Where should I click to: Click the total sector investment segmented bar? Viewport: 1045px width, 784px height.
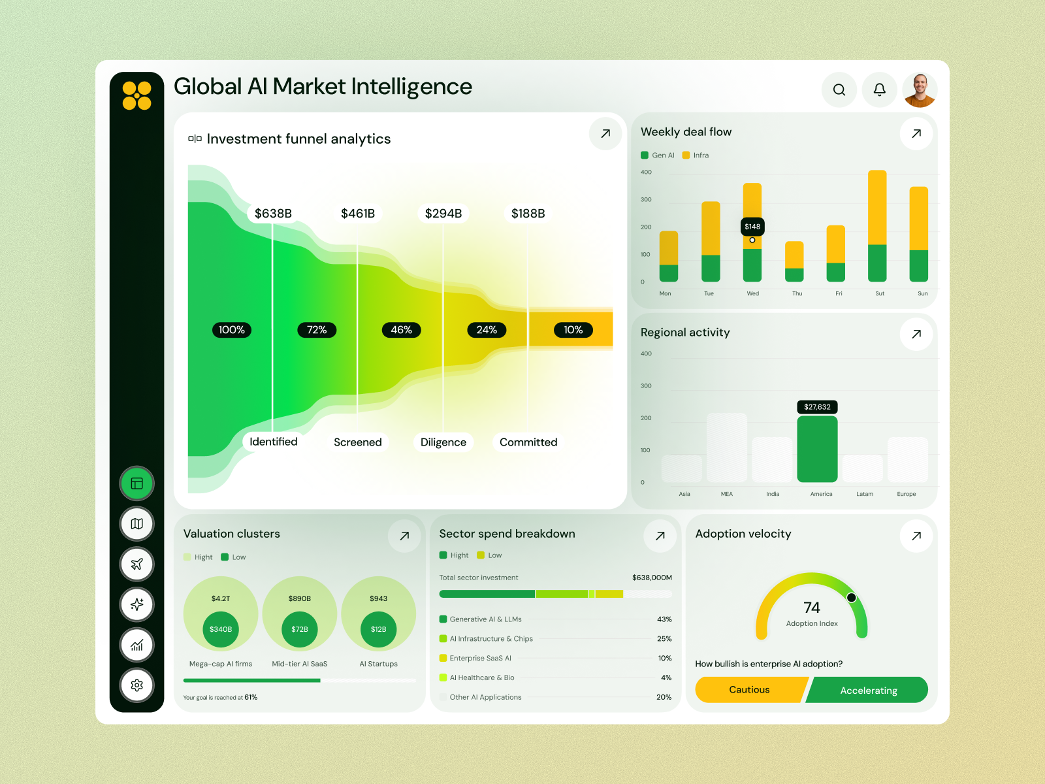coord(556,594)
